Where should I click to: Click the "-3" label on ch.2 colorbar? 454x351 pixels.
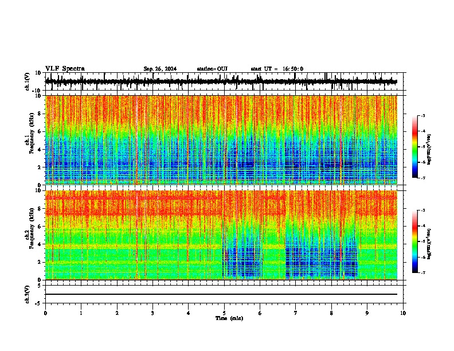[x=422, y=210]
